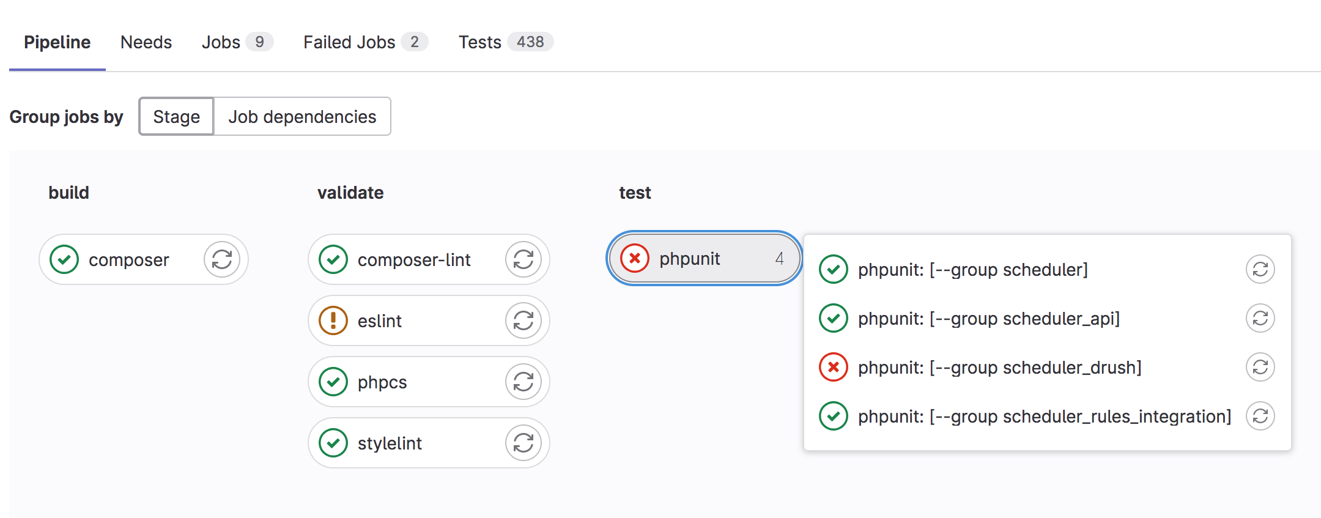
Task: Group jobs by Stage
Action: click(x=176, y=116)
